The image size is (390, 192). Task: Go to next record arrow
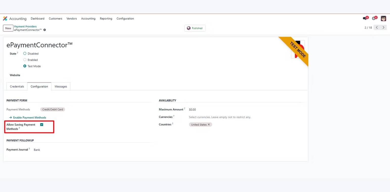point(384,28)
